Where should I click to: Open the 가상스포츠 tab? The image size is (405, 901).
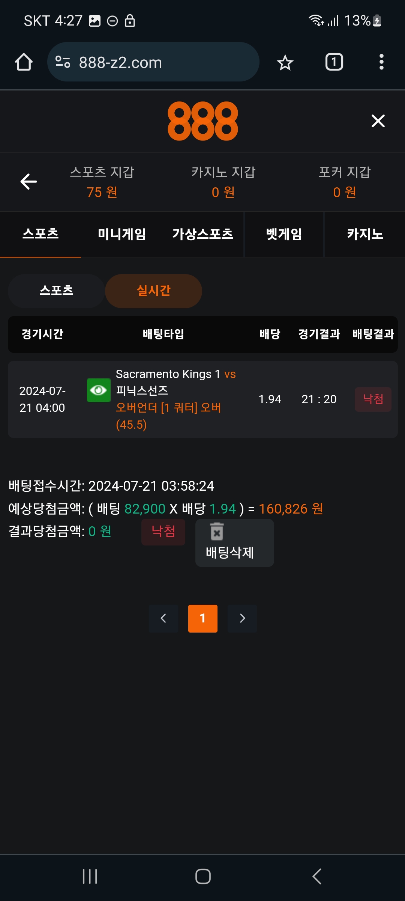[202, 234]
